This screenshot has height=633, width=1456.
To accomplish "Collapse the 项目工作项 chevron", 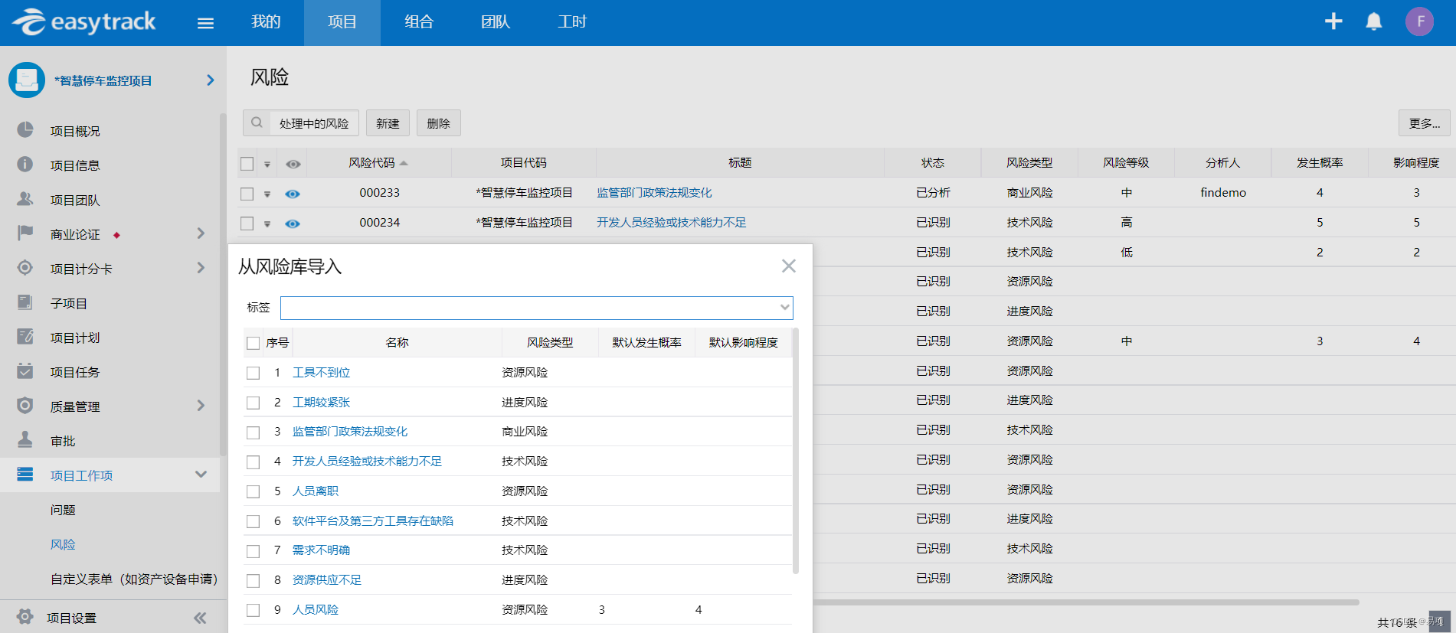I will coord(201,474).
